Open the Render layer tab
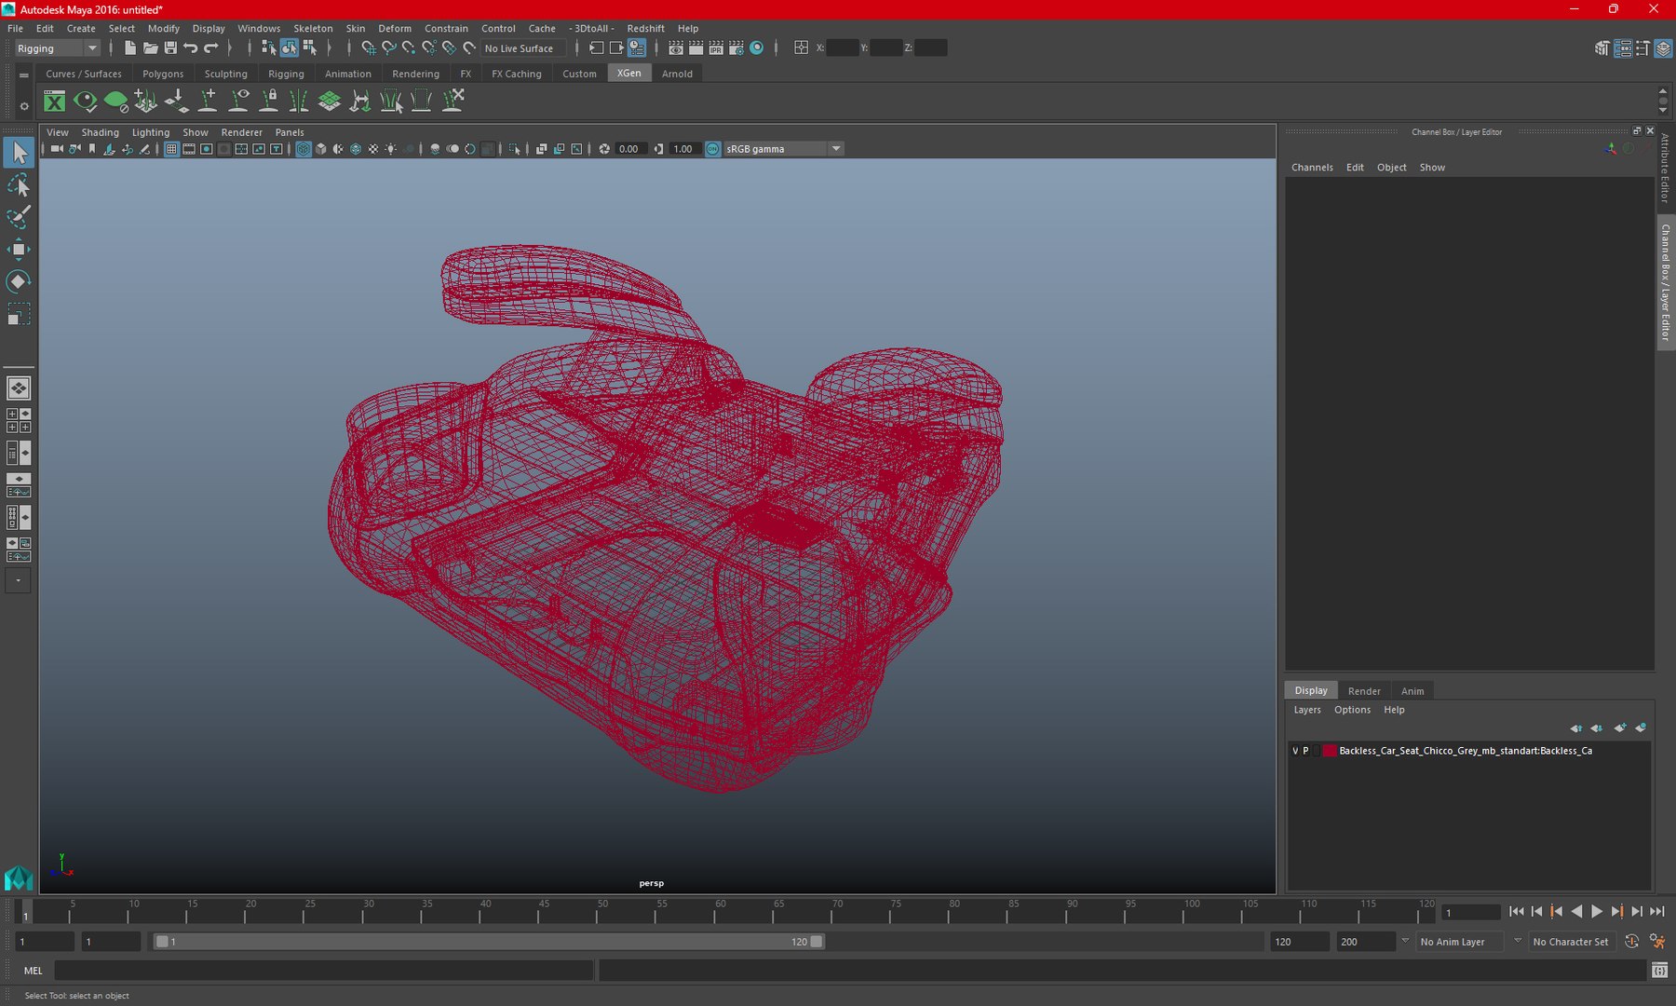The width and height of the screenshot is (1676, 1006). (1364, 691)
